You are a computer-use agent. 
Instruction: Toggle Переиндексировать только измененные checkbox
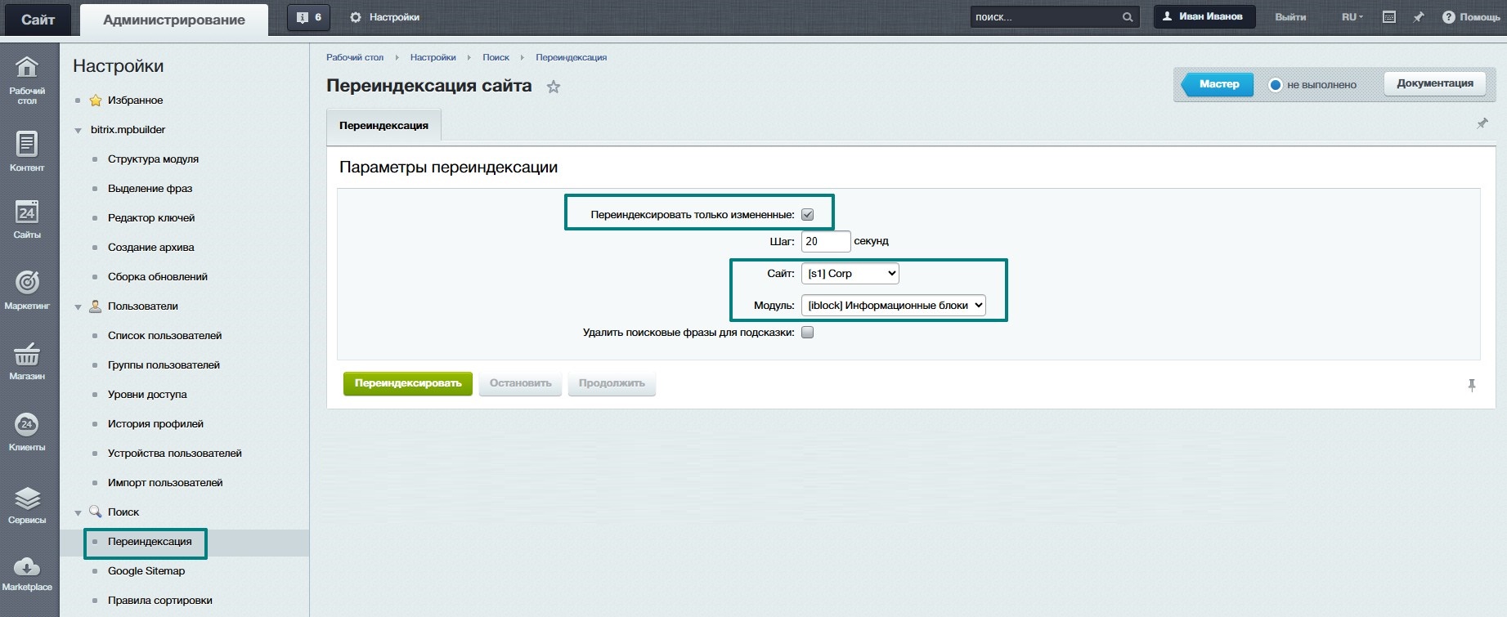pos(807,215)
